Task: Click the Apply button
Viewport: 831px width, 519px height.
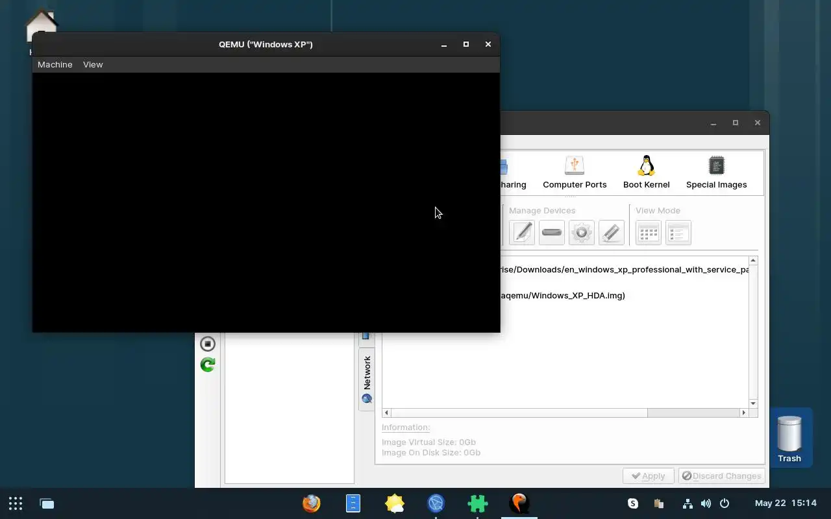Action: [648, 476]
